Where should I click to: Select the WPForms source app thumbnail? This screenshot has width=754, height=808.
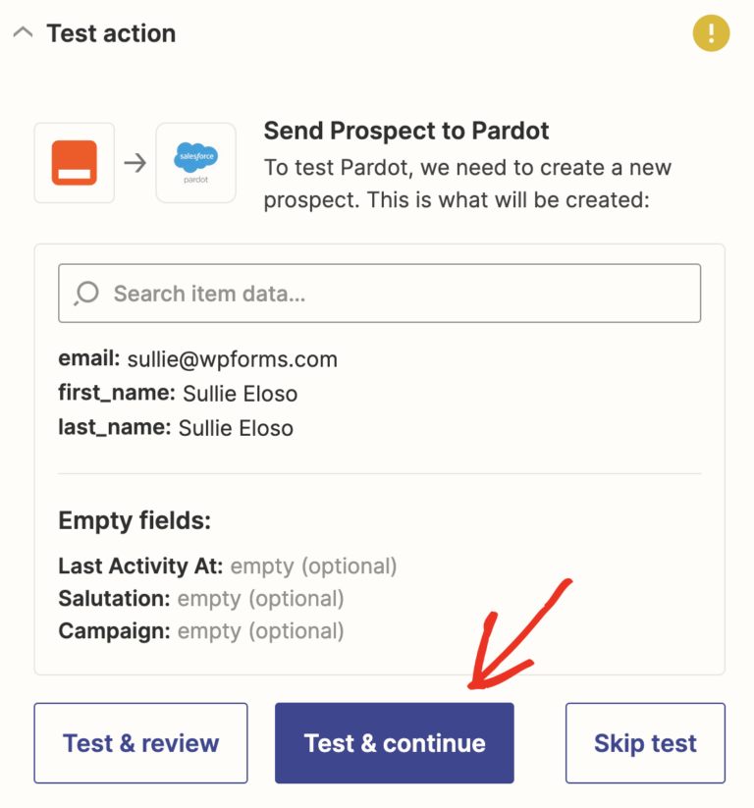coord(76,163)
